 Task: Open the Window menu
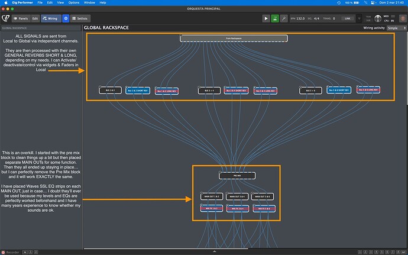(89, 2)
